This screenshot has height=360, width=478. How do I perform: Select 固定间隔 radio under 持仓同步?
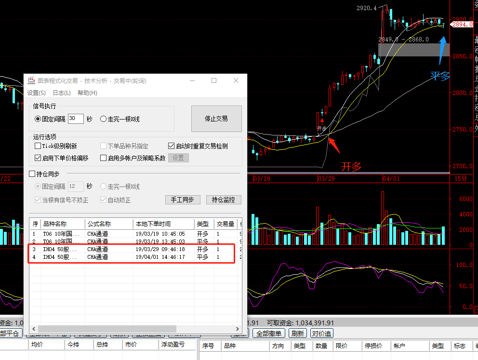[50, 186]
